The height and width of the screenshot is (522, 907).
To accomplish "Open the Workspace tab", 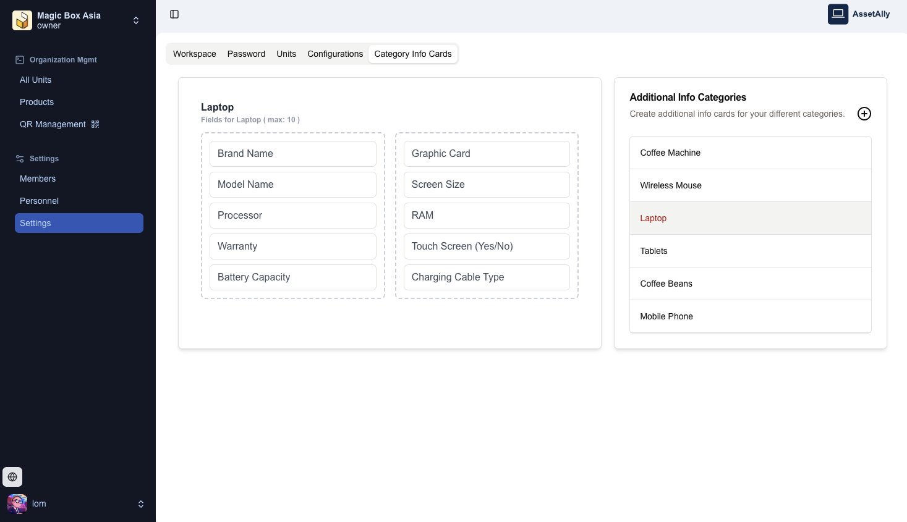I will [x=194, y=54].
